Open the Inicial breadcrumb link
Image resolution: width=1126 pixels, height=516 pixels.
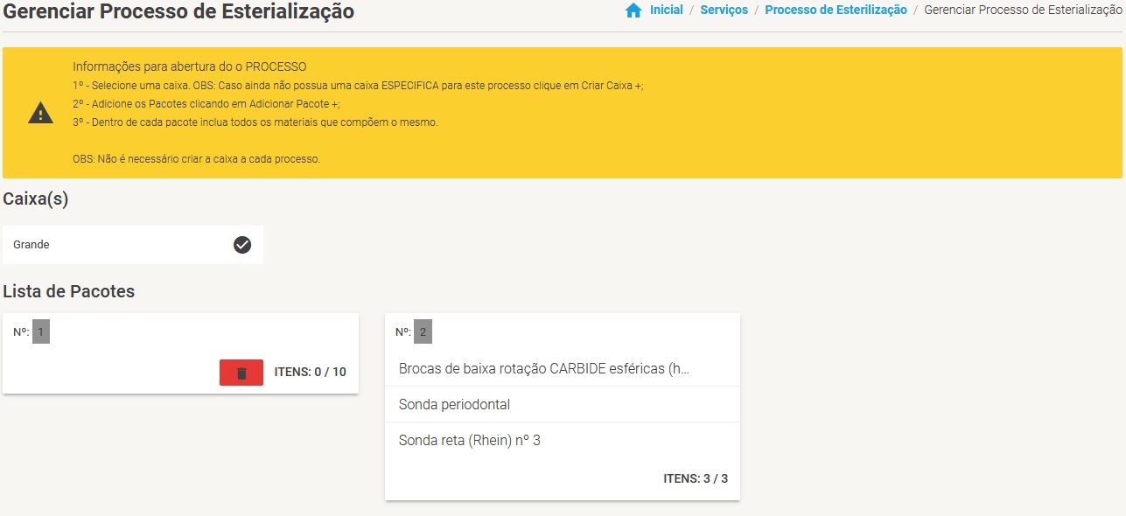666,10
